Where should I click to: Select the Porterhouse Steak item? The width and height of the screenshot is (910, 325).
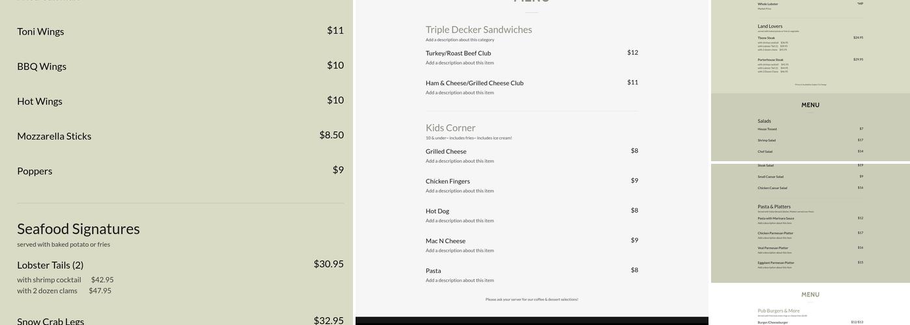770,60
